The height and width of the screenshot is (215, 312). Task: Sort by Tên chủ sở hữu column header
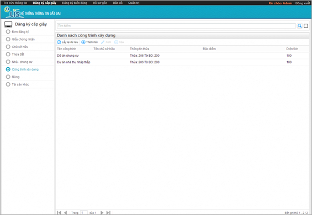[x=104, y=49]
